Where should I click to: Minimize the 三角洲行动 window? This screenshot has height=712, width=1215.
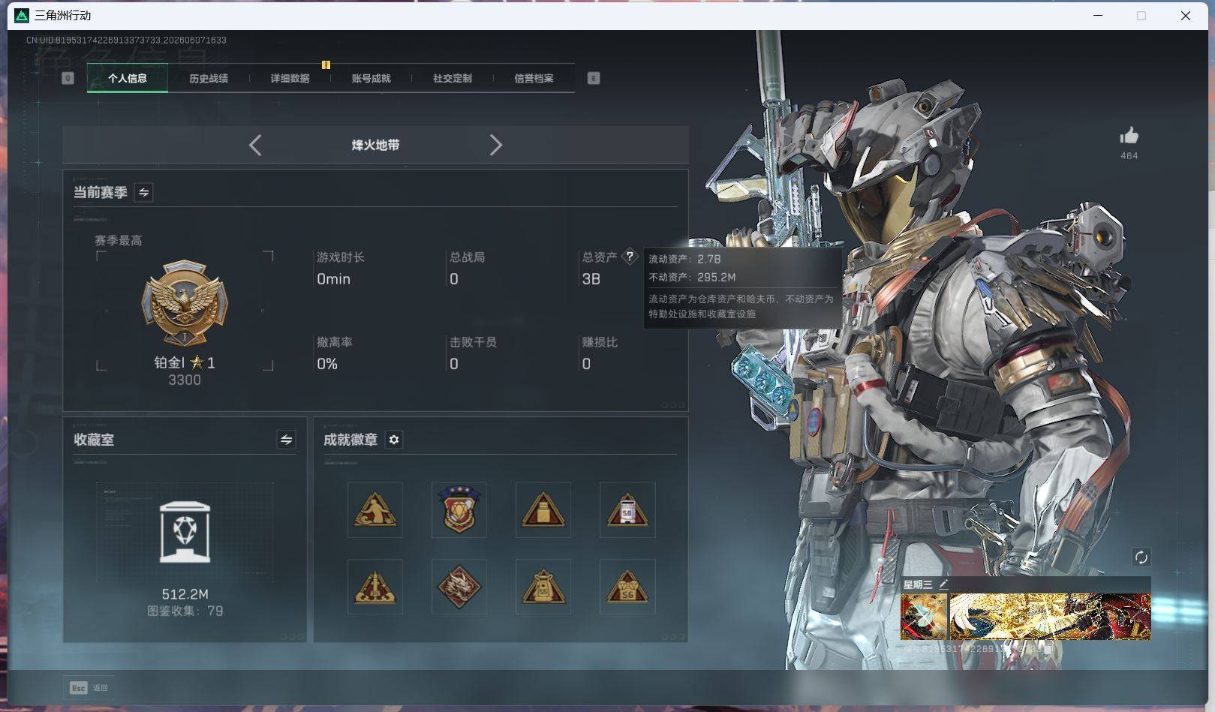(x=1098, y=15)
